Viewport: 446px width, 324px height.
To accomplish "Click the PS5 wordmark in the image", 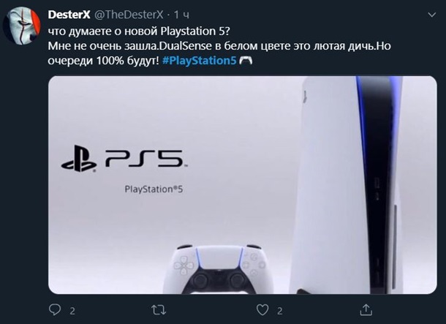I will (x=146, y=159).
